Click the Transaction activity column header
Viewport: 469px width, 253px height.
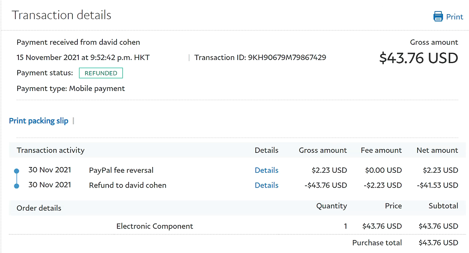[x=51, y=150]
